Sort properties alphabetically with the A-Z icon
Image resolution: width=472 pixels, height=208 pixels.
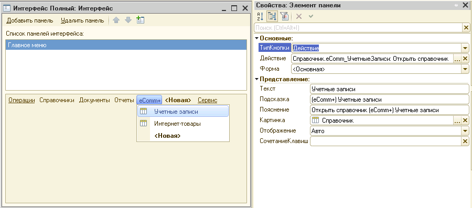pos(260,16)
